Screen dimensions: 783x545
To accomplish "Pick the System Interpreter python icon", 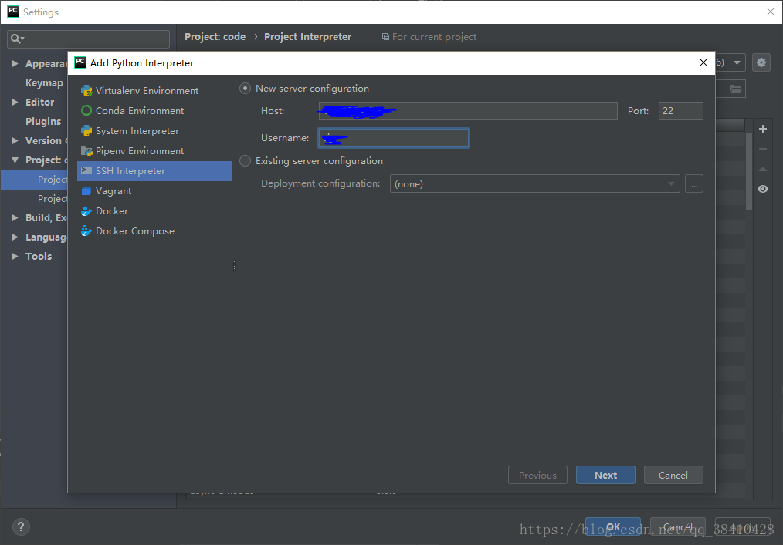I will pos(86,130).
